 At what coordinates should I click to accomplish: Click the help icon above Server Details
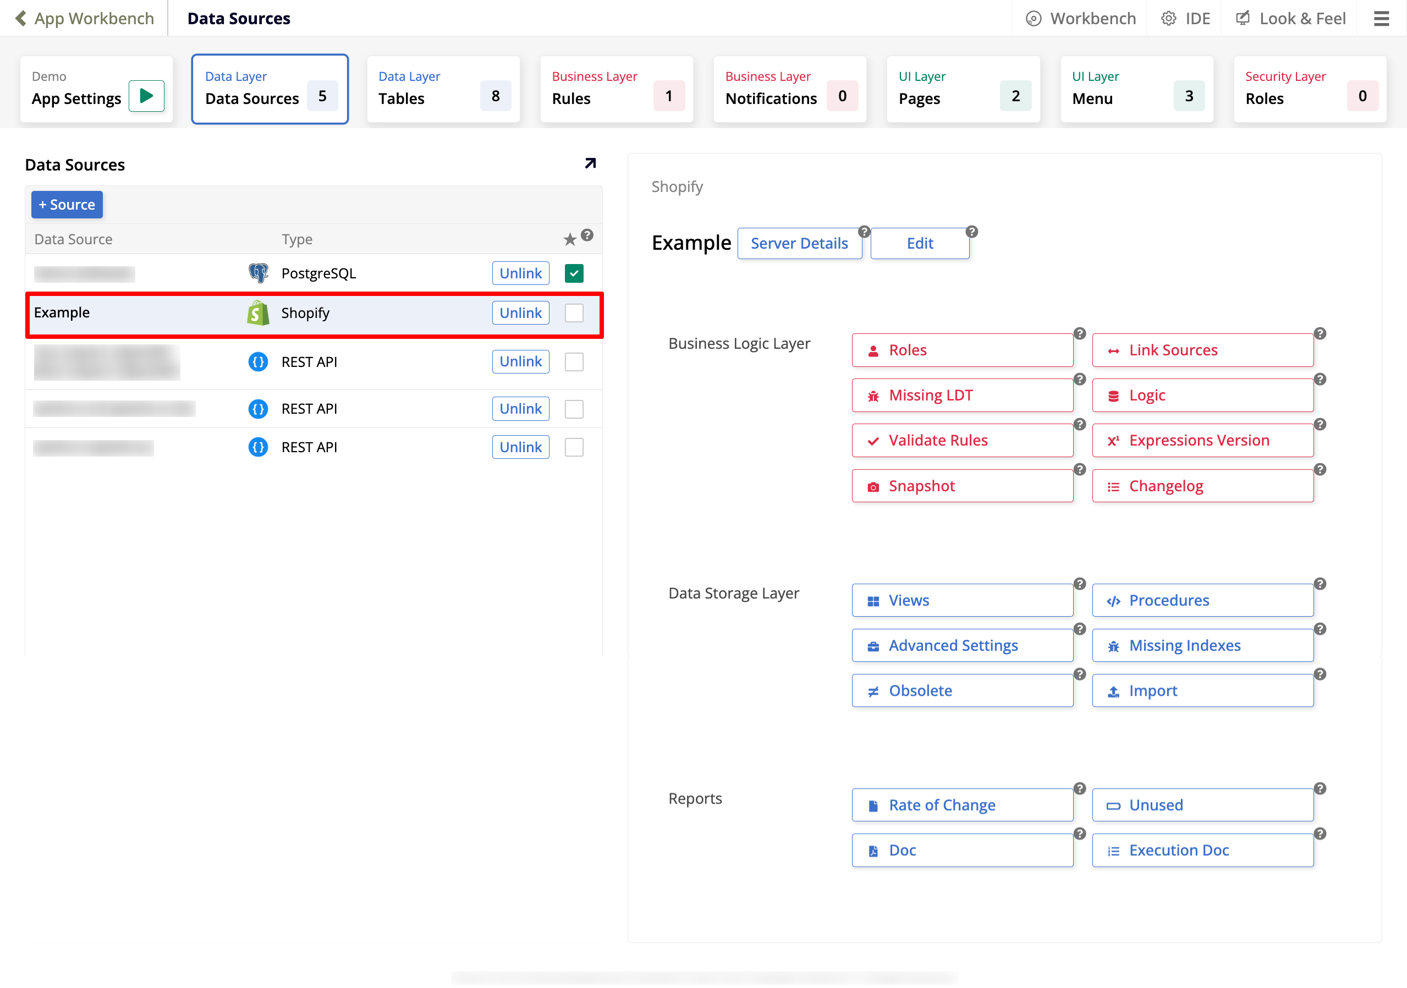(x=864, y=232)
